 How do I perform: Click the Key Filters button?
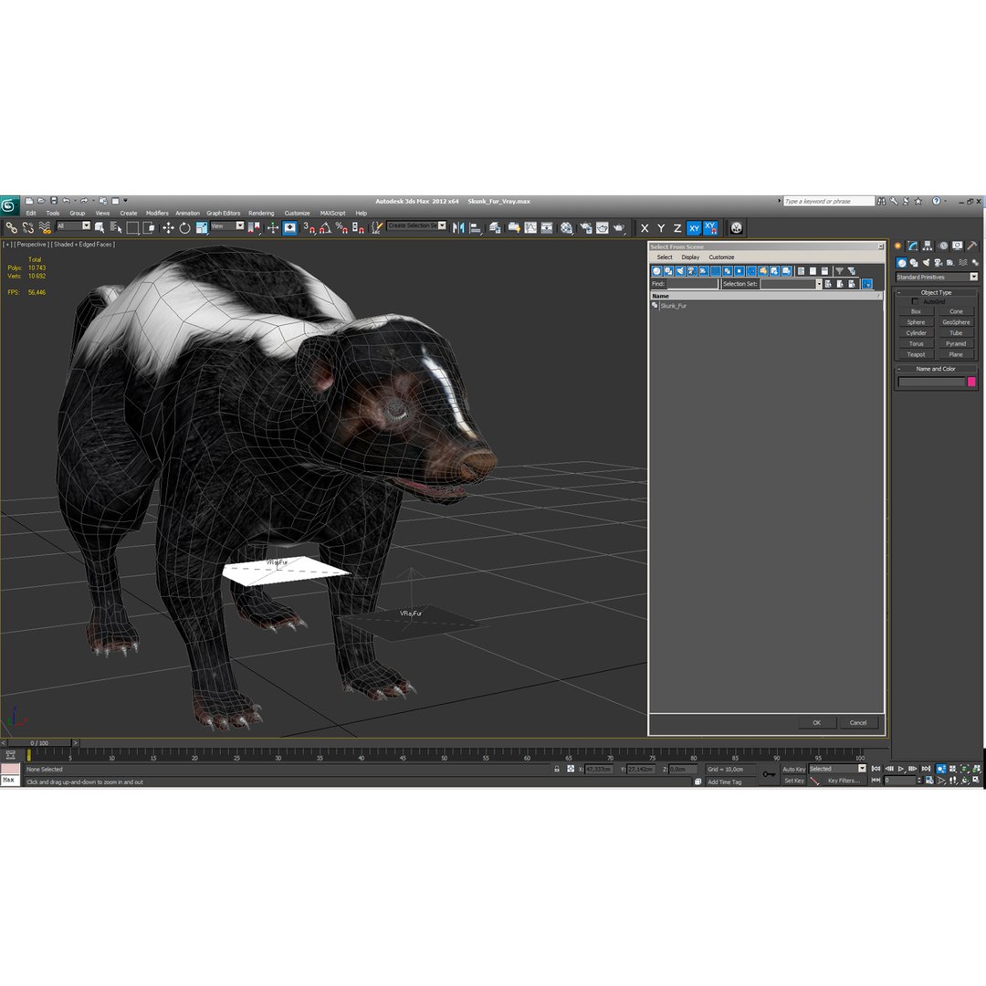click(844, 781)
